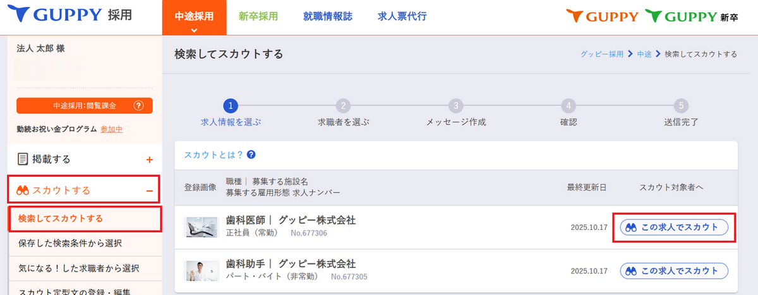Click binoculars icon in 歯科助手 scout button
Image resolution: width=758 pixels, height=295 pixels.
click(630, 270)
